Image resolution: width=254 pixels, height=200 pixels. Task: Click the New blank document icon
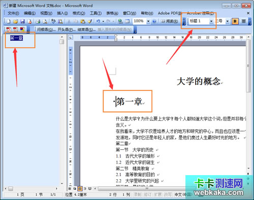(9, 21)
